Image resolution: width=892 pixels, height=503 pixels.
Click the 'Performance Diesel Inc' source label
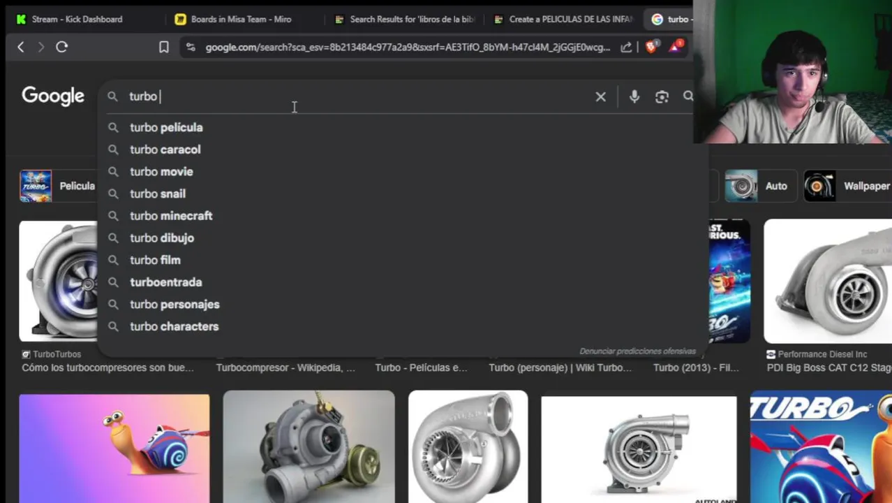pos(822,354)
